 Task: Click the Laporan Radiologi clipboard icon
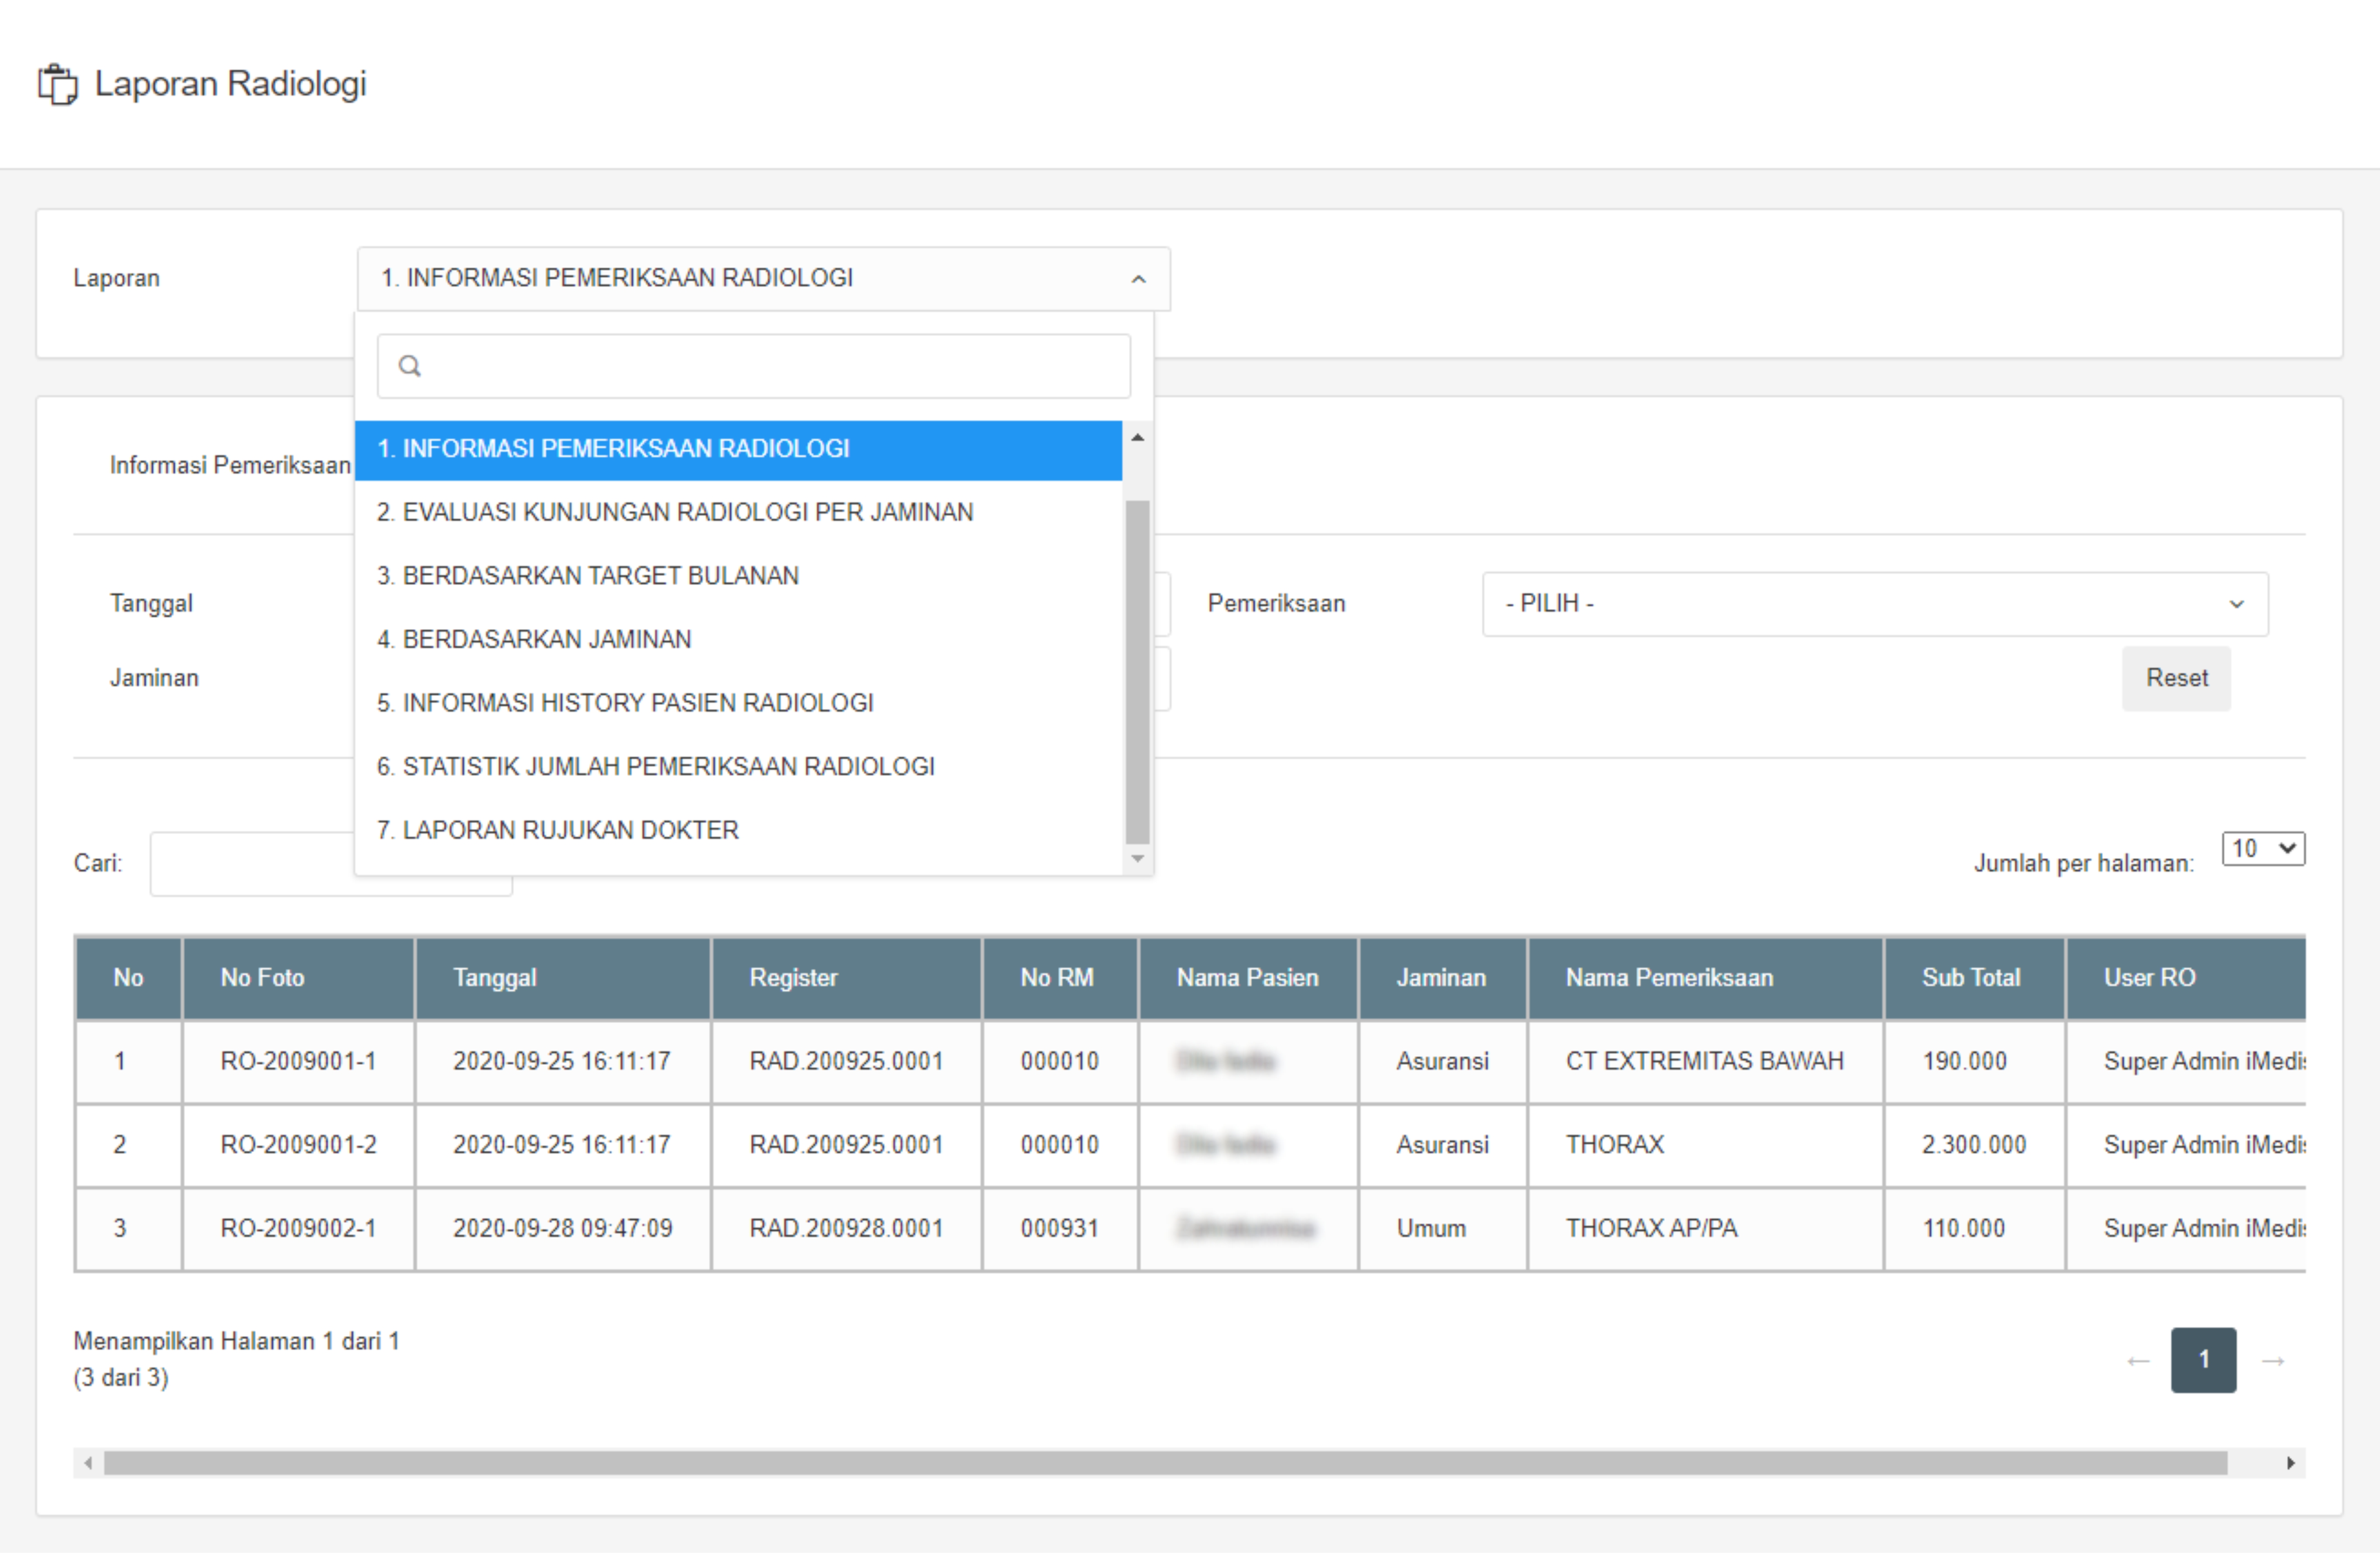click(x=57, y=84)
